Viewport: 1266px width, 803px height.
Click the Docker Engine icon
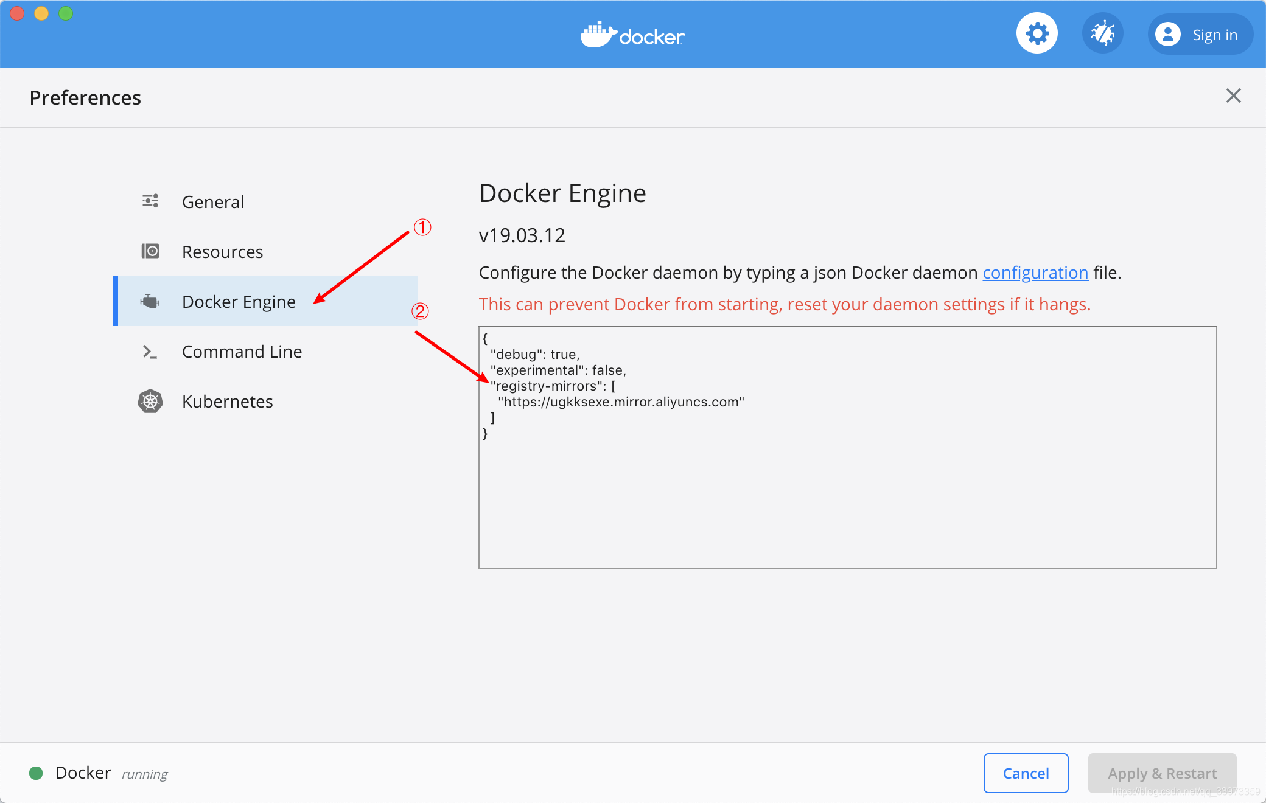150,301
